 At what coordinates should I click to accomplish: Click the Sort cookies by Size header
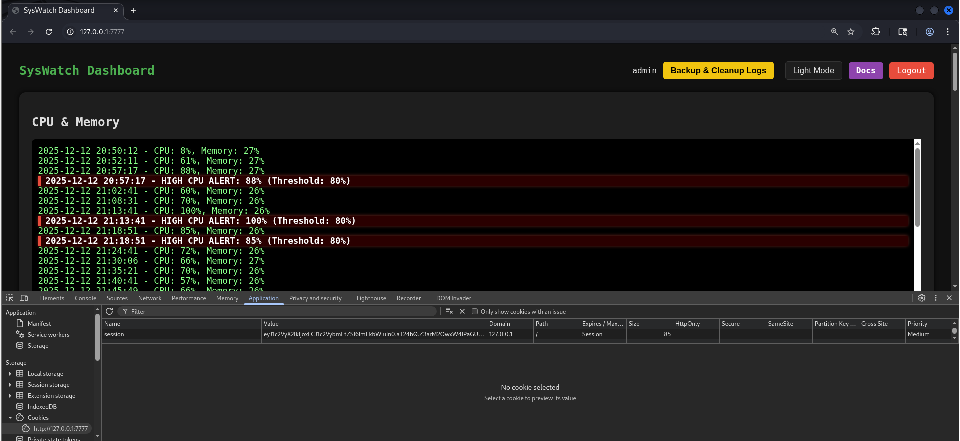click(649, 324)
